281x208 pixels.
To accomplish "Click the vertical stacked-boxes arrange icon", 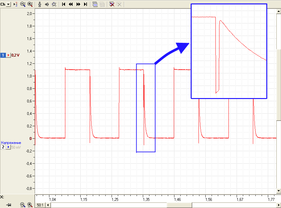I will pos(40,4).
